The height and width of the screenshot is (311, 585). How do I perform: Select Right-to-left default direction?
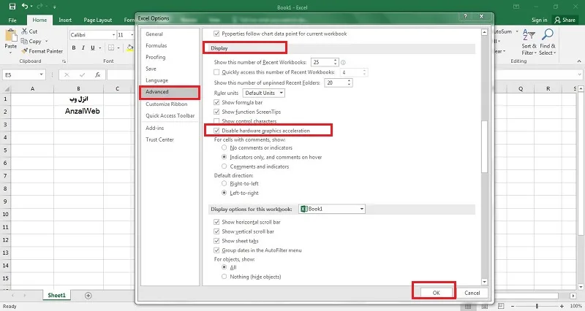pos(224,184)
